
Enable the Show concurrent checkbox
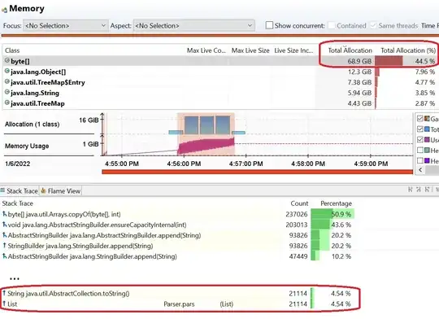[x=269, y=25]
